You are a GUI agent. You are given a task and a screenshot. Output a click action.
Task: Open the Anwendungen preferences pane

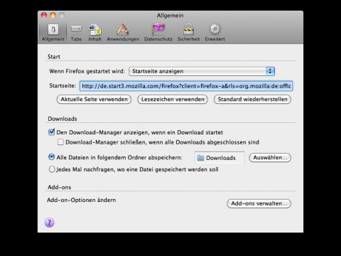(x=123, y=33)
